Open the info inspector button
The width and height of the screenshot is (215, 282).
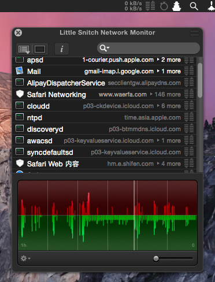pyautogui.click(x=62, y=49)
